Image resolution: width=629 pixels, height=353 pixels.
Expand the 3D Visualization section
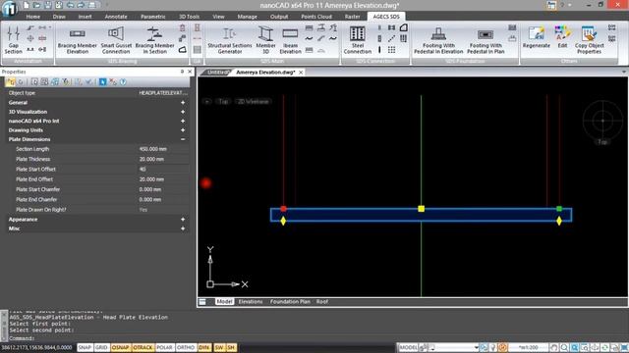click(183, 112)
